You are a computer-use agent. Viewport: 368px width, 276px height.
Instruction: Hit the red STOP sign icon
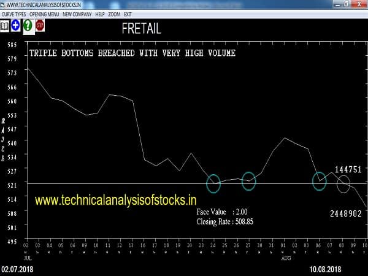[40, 26]
